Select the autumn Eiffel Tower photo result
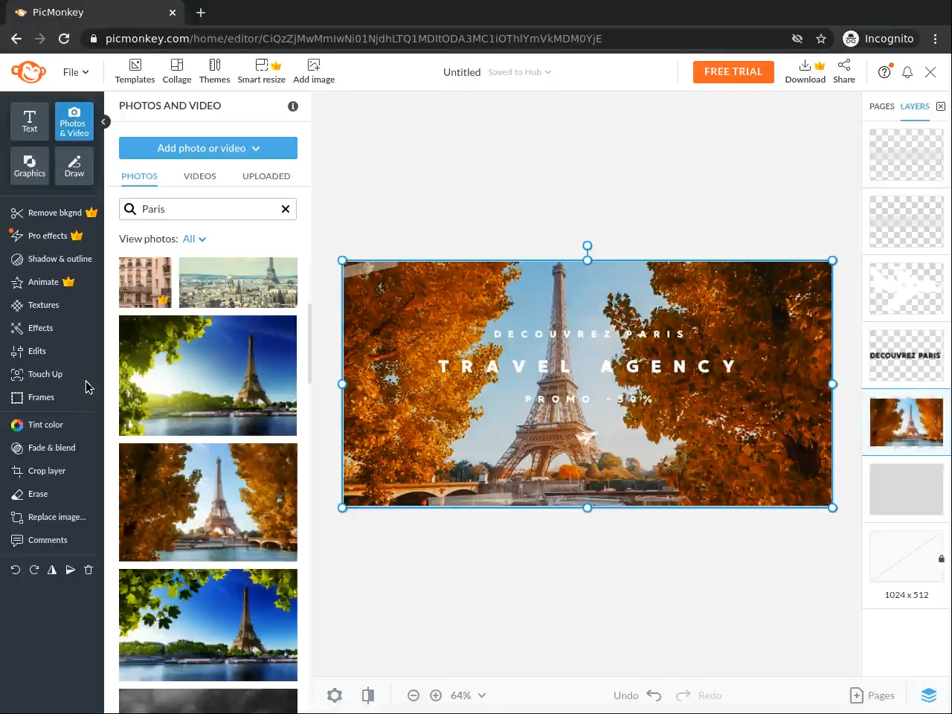 click(208, 502)
